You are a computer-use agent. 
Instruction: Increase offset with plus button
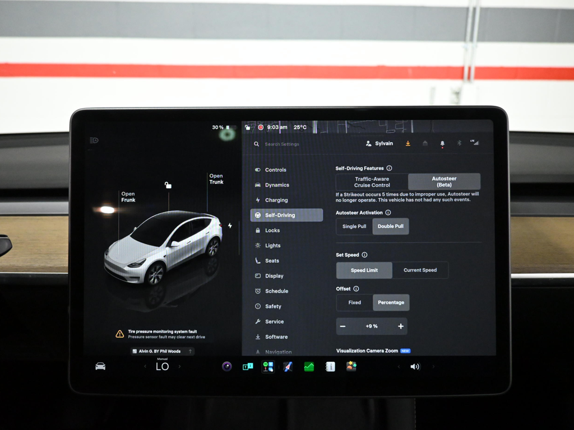click(x=401, y=326)
